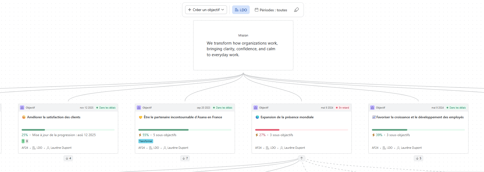The height and width of the screenshot is (172, 484).
Task: Open 'Favoriser la croissance et le développement' goal title
Action: pos(420,117)
